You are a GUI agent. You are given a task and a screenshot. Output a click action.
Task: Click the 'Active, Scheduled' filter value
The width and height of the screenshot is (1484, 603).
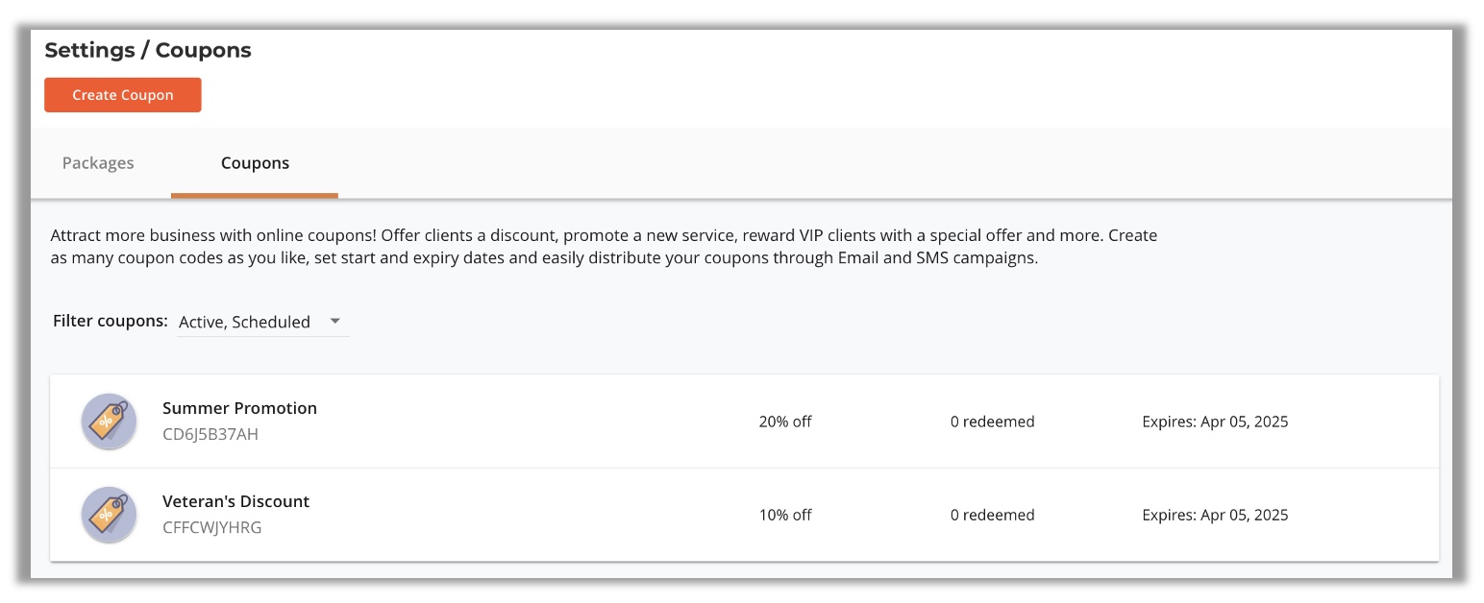[245, 323]
